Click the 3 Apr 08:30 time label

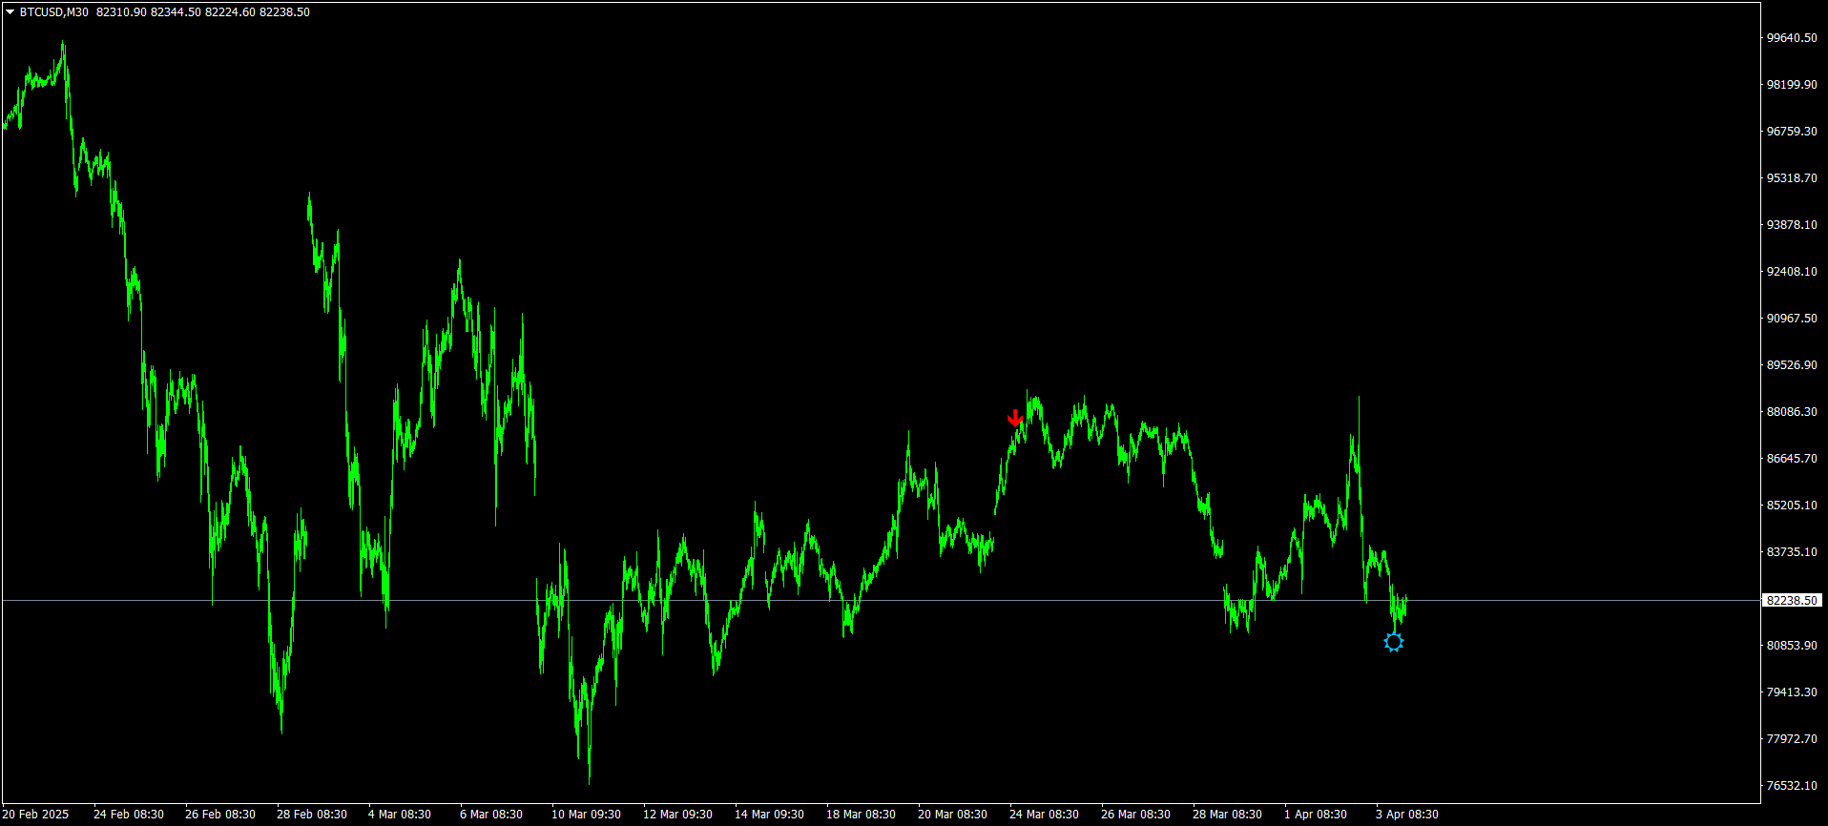[x=1406, y=815]
